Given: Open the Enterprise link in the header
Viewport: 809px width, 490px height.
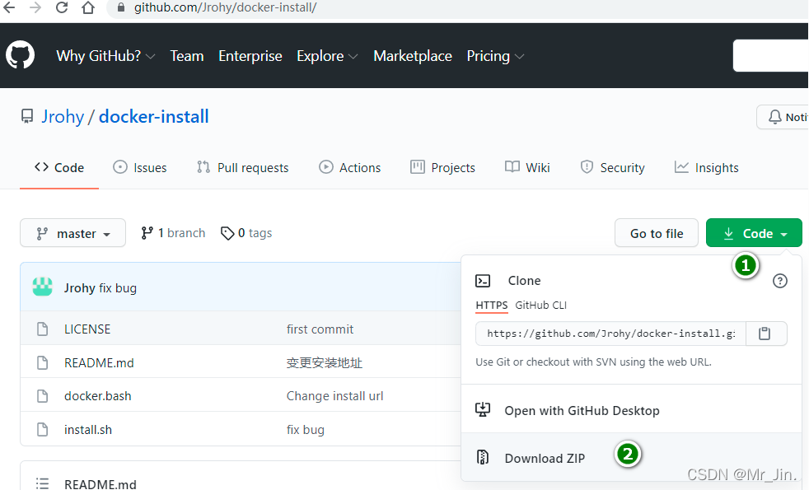Looking at the screenshot, I should (x=250, y=56).
